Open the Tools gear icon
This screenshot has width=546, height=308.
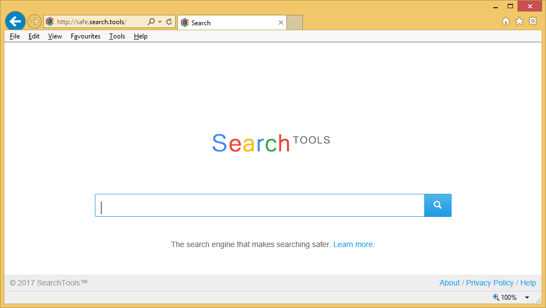(x=533, y=21)
